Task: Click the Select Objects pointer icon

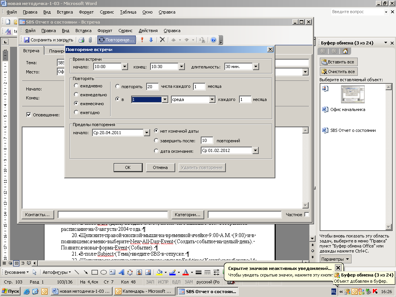Action: click(x=34, y=272)
